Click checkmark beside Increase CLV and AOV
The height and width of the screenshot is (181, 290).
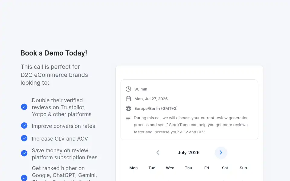click(24, 138)
